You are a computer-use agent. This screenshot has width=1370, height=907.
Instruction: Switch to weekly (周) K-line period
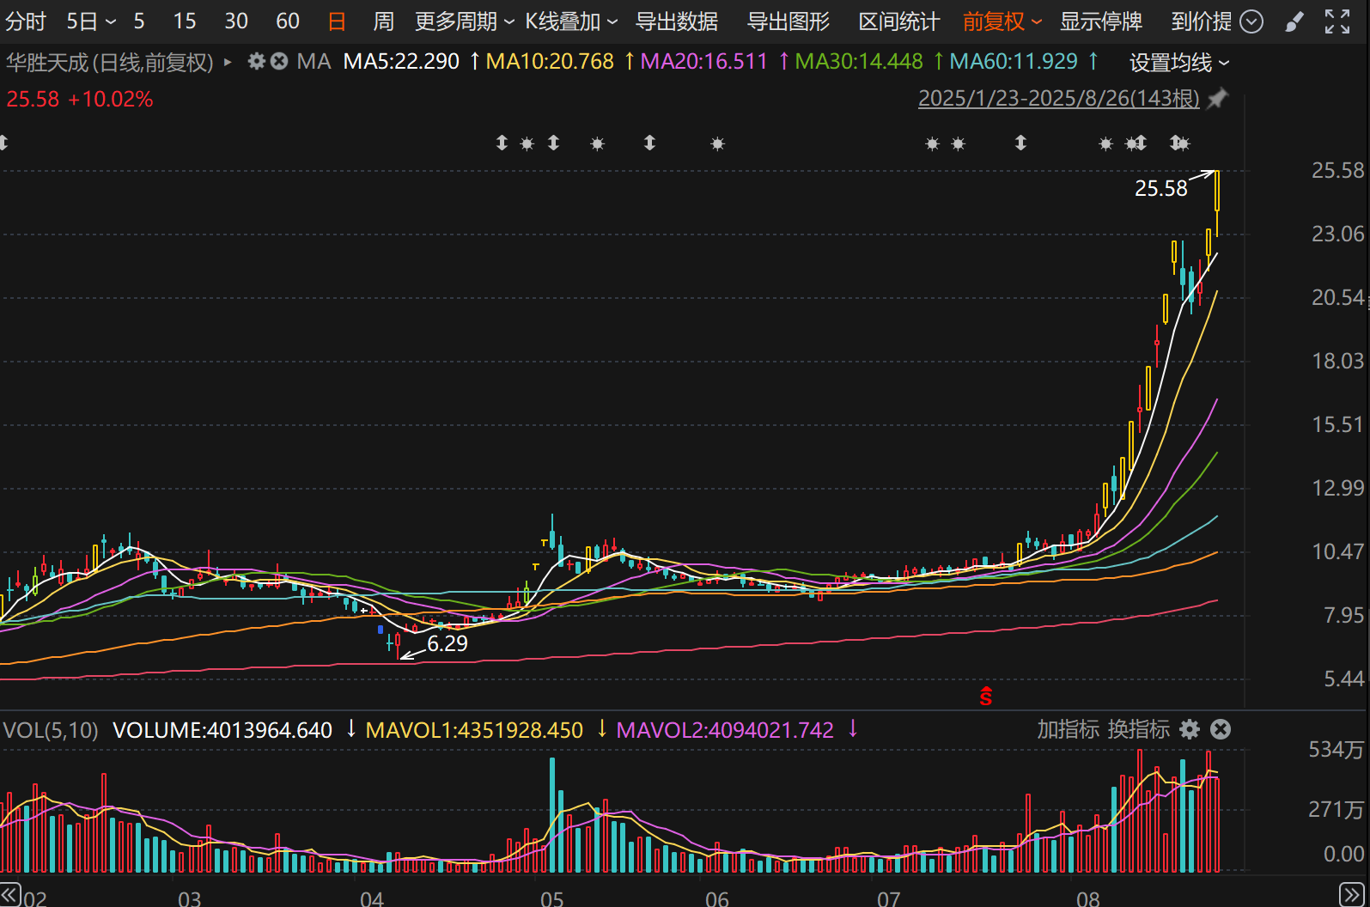[384, 21]
